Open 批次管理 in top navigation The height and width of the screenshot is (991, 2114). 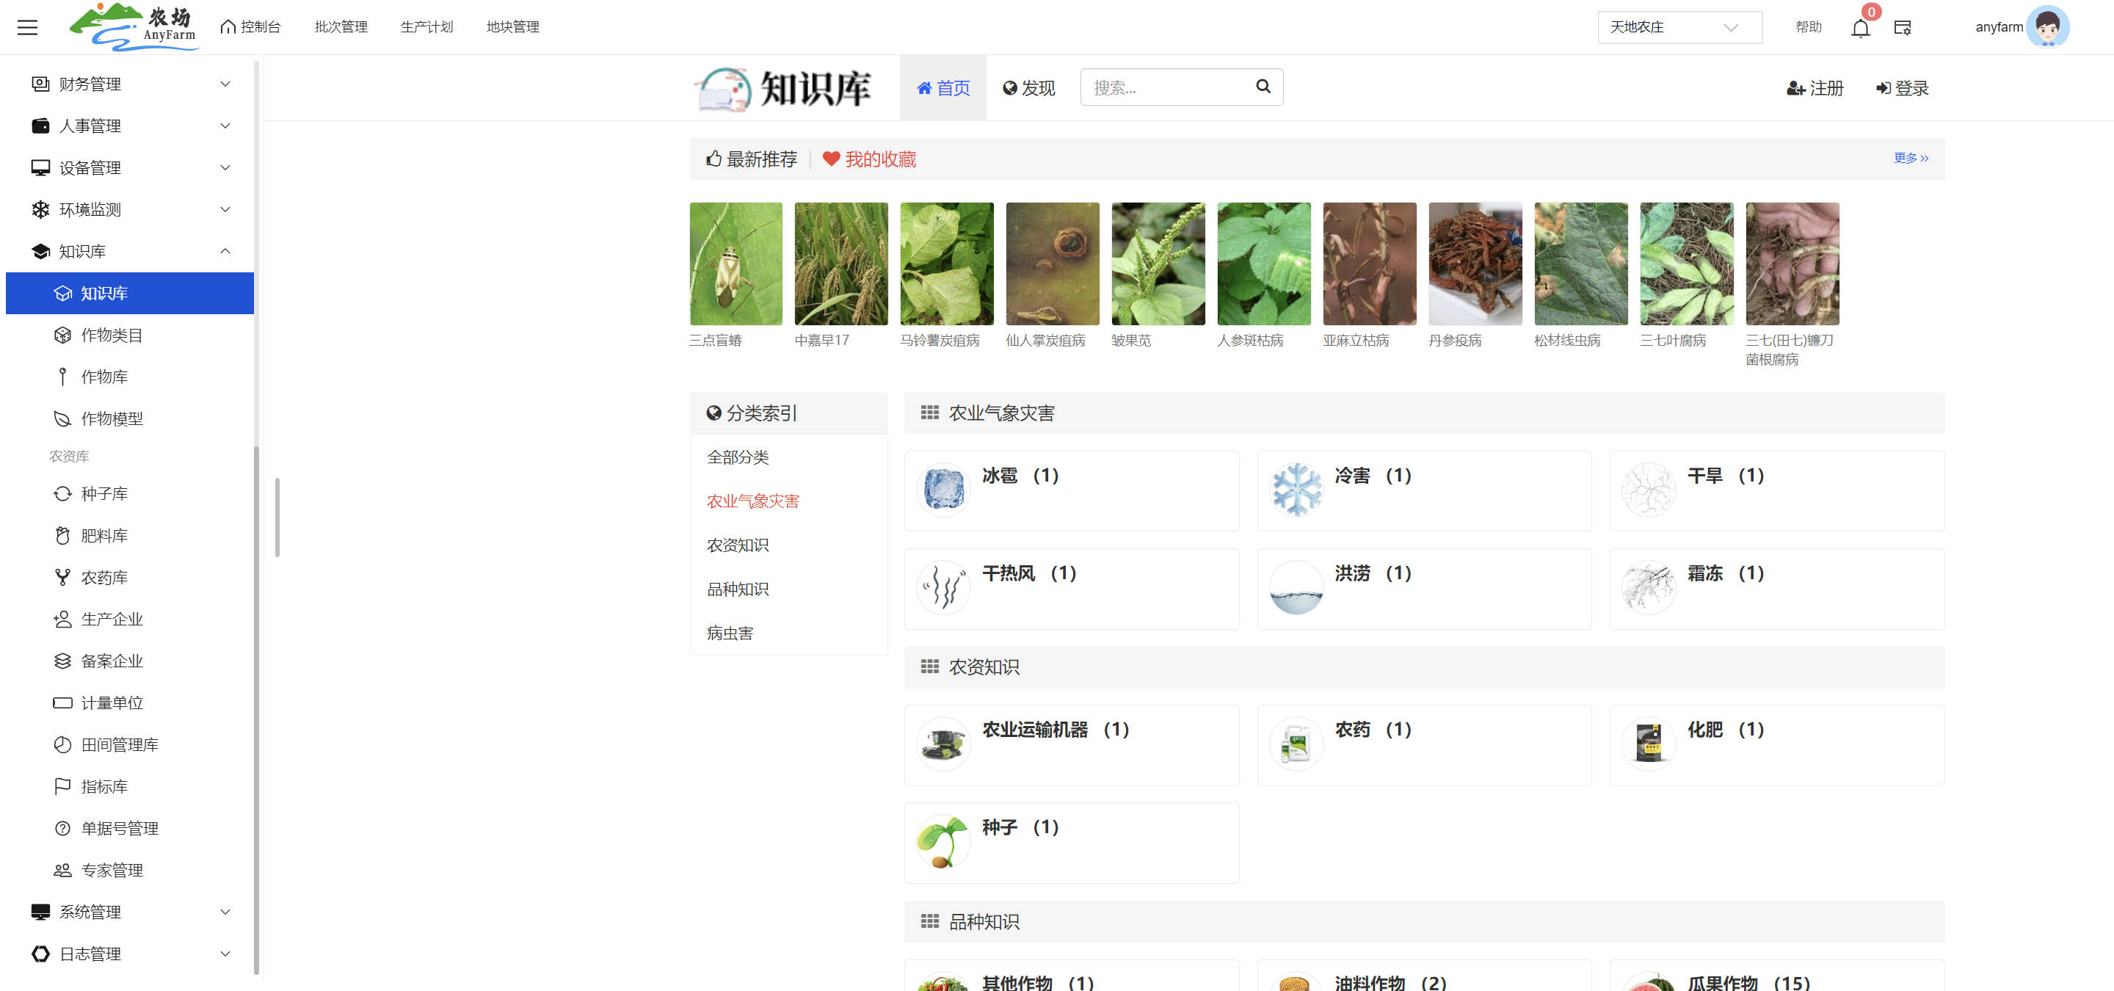[341, 27]
